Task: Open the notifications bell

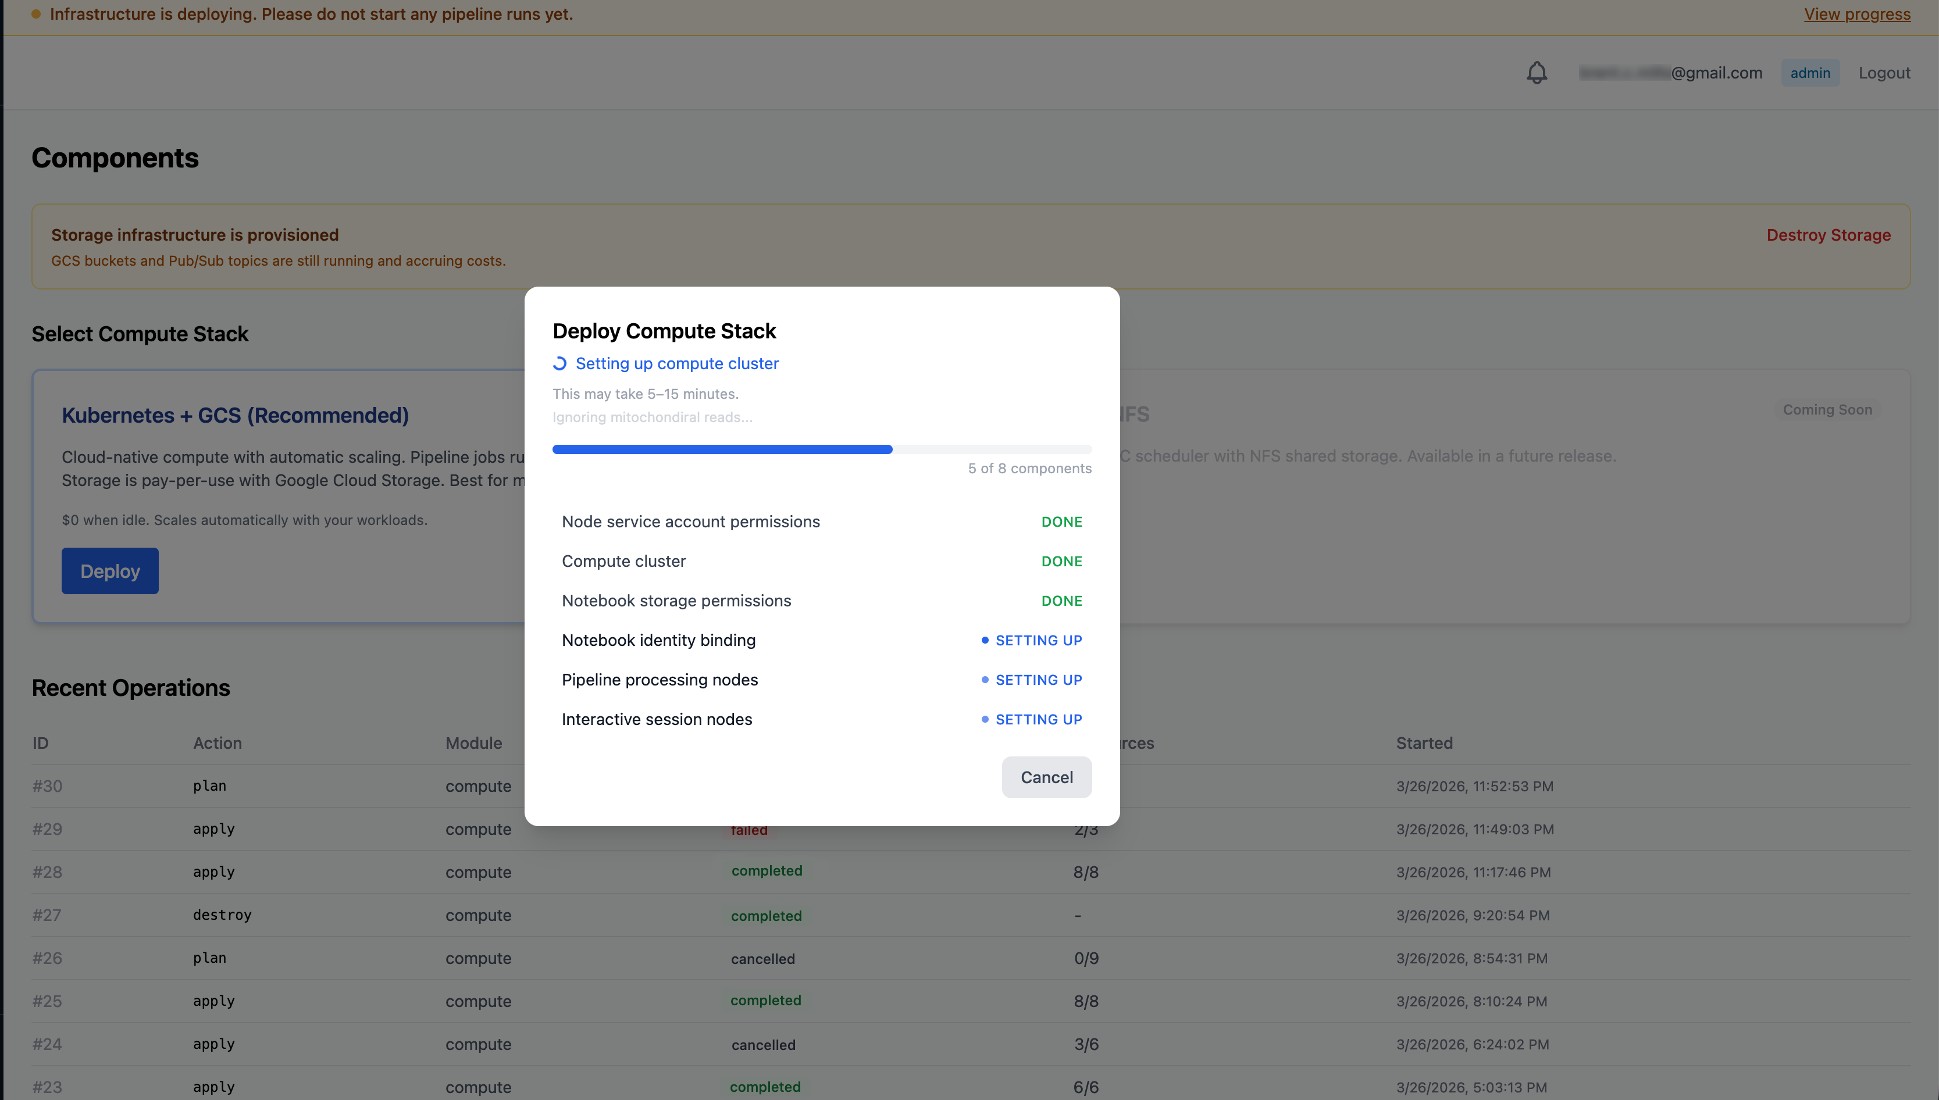Action: pyautogui.click(x=1536, y=73)
